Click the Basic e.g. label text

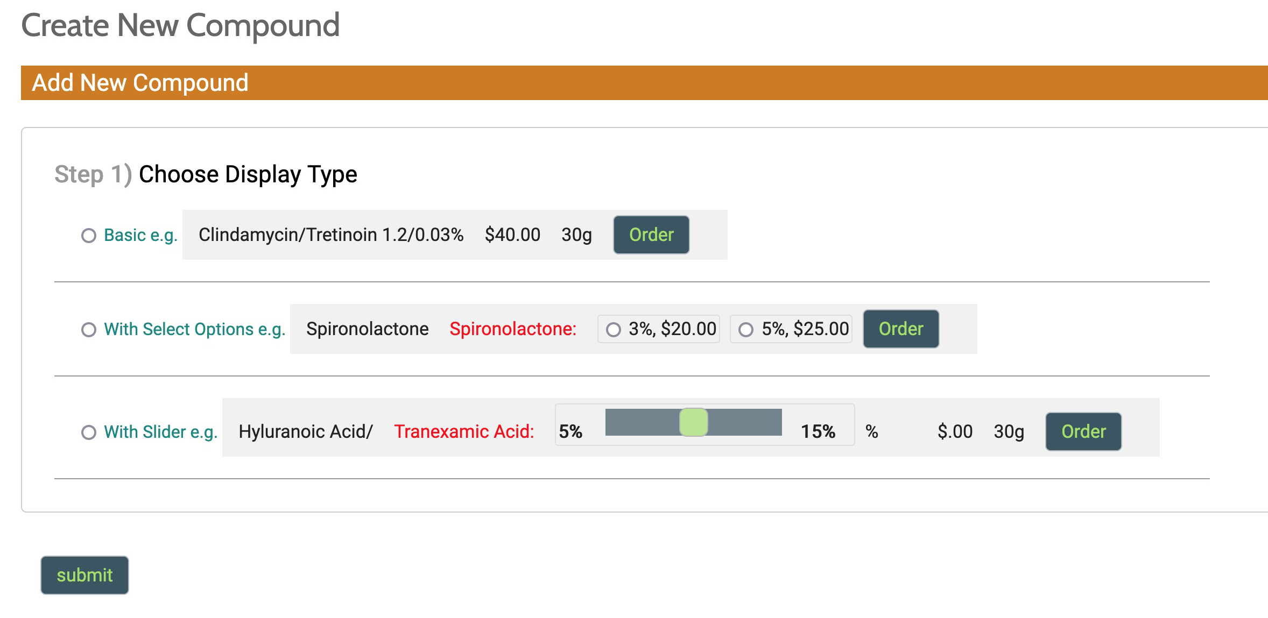click(x=140, y=235)
